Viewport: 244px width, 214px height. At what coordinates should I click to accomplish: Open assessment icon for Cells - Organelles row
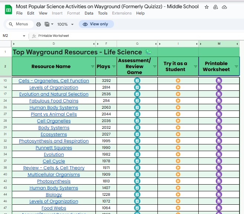click(137, 81)
